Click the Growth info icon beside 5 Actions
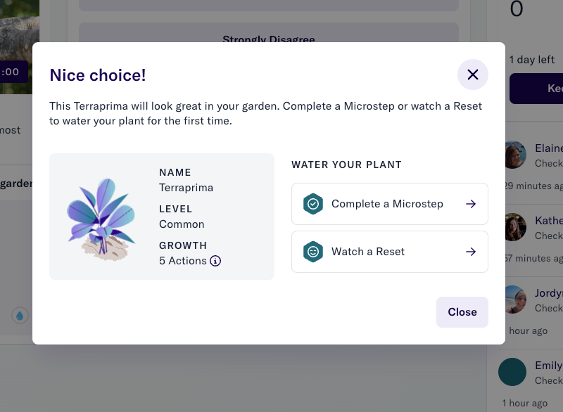The height and width of the screenshot is (412, 563). pyautogui.click(x=215, y=261)
